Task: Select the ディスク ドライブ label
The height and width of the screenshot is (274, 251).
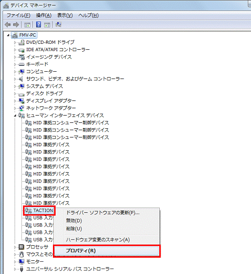Action: pos(44,94)
